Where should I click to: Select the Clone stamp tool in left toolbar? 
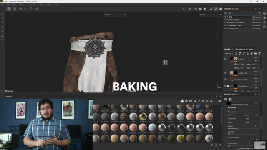pos(3,36)
